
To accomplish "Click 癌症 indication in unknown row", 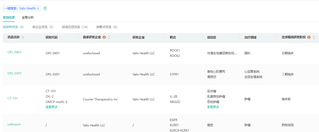I will [210, 125].
